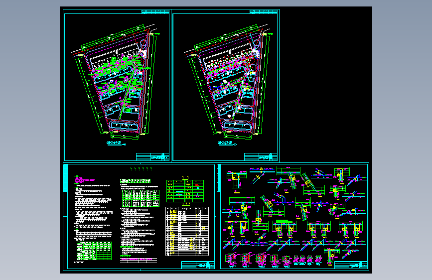
Task: Select the green table at bottom-left of the notes sheet
Action: 94,251
